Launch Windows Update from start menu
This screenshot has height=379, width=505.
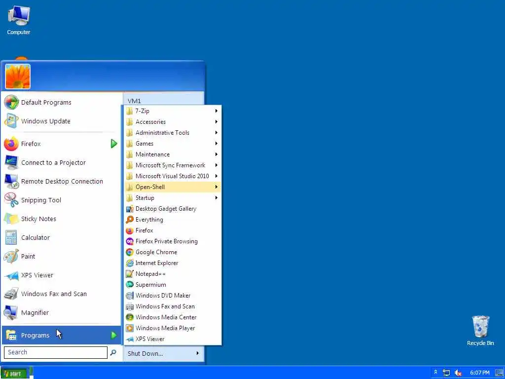(61, 121)
